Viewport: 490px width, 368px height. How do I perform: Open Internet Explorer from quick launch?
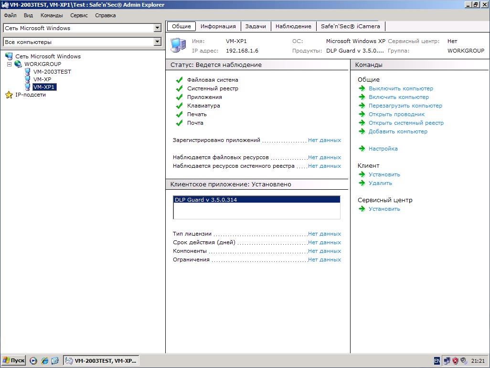pos(45,361)
